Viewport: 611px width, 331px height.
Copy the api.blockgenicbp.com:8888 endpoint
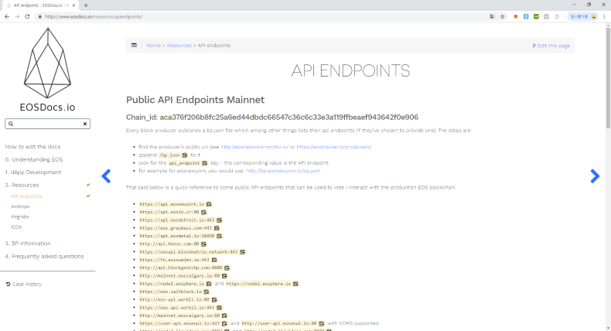(227, 268)
